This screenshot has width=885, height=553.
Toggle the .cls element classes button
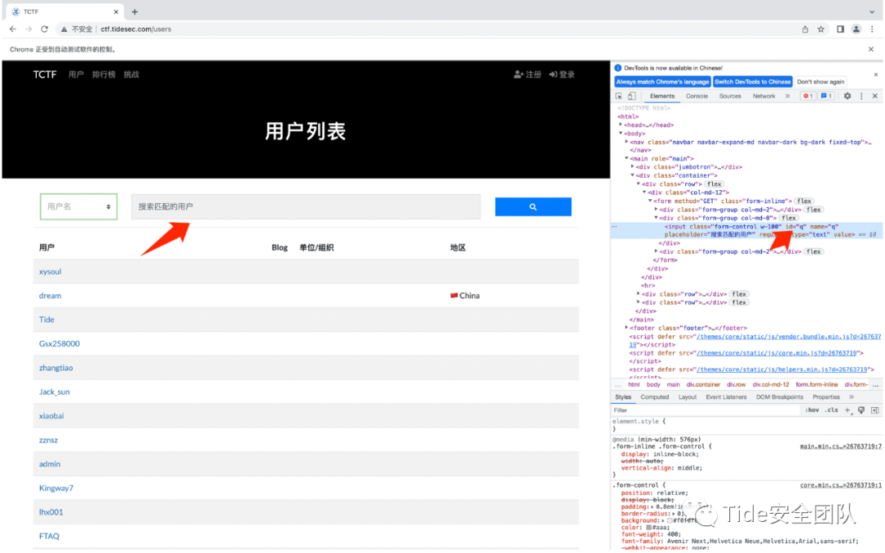832,410
